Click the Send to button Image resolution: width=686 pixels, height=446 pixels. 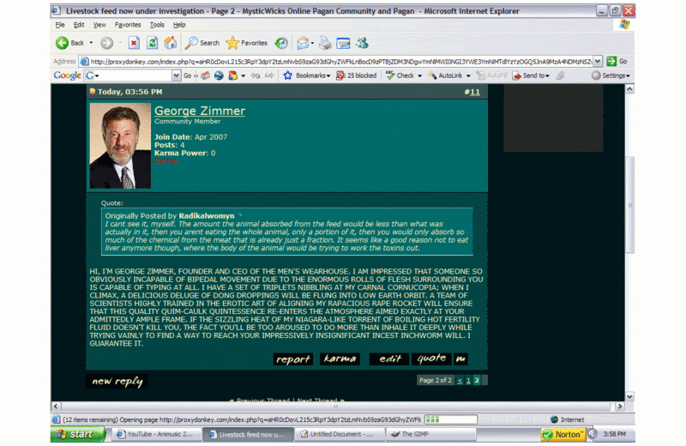[531, 75]
